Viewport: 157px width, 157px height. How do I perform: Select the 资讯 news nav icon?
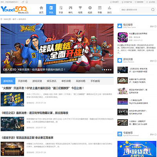point(51,8)
